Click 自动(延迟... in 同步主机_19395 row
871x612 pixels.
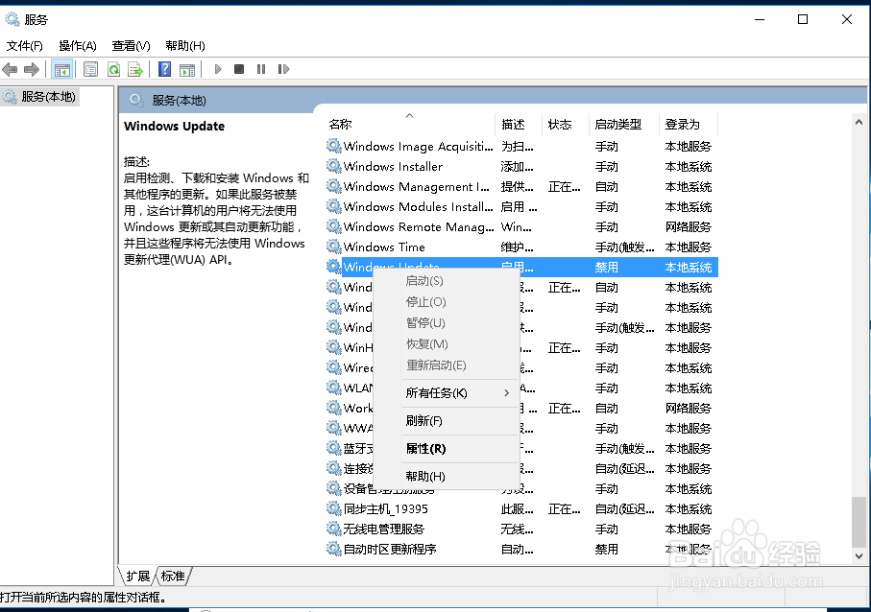click(x=625, y=508)
